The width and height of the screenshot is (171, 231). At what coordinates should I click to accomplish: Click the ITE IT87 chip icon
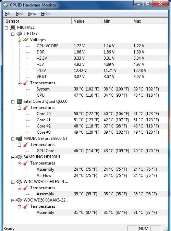pyautogui.click(x=19, y=34)
